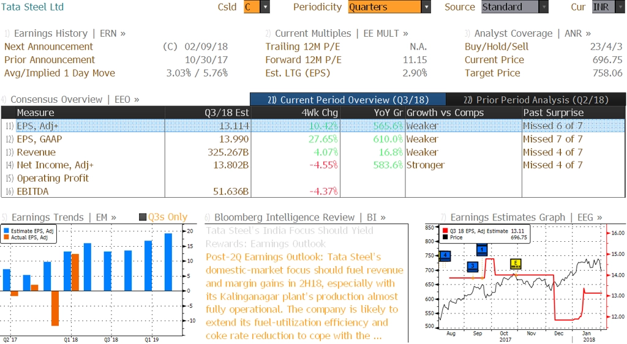Screen dimensions: 627x344
Task: Click the Next Announcement label
Action: click(48, 47)
